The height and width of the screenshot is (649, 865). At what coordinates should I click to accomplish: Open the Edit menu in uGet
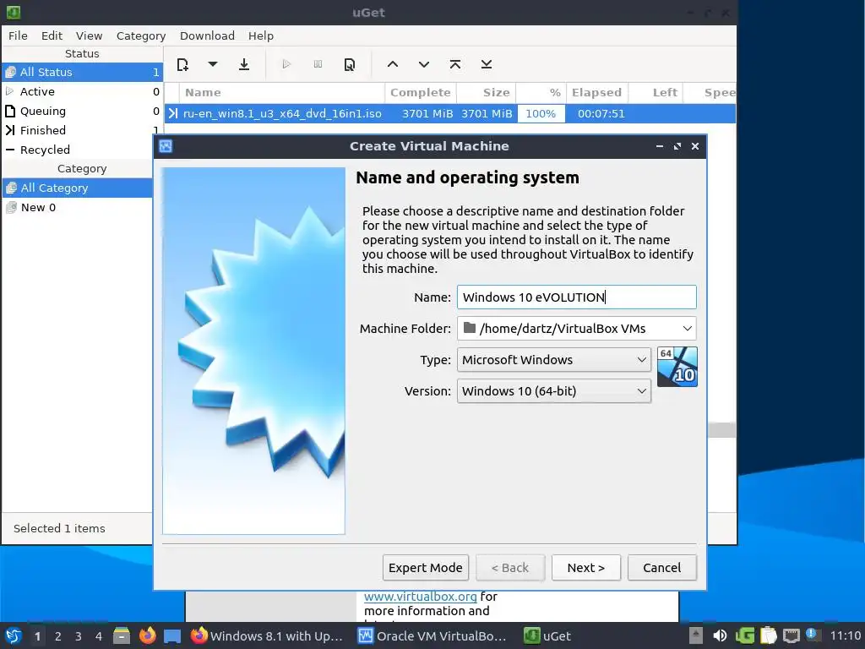tap(52, 35)
